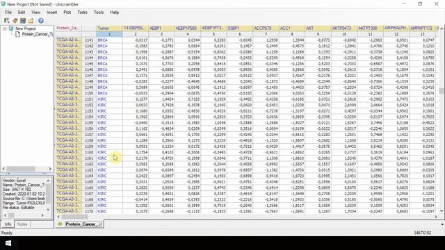The image size is (445, 250).
Task: Click the new project toolbar icon
Action: pyautogui.click(x=7, y=21)
